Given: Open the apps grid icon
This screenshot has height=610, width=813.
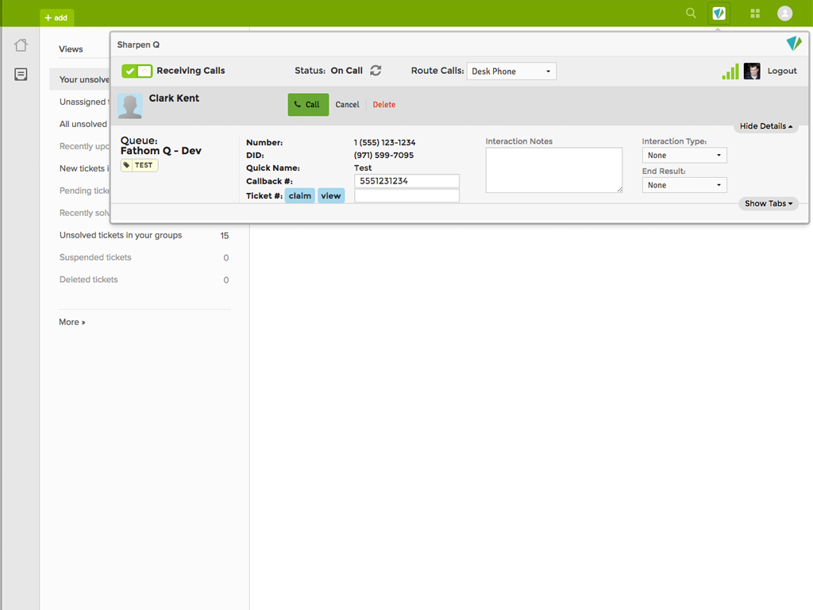Looking at the screenshot, I should (x=755, y=14).
